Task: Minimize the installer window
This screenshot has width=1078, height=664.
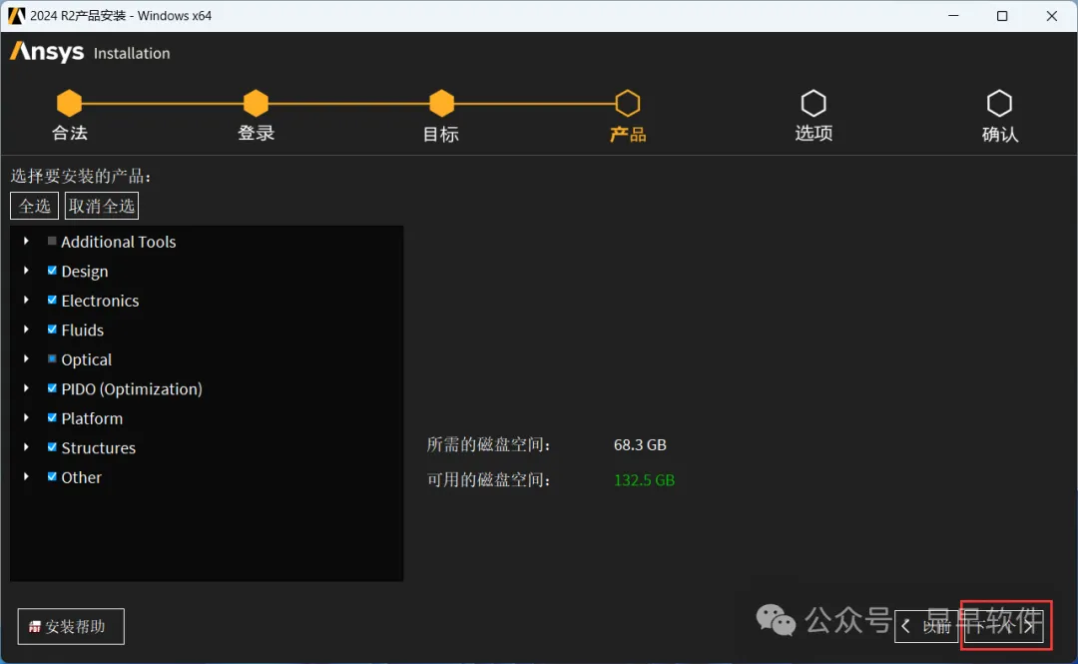Action: [953, 15]
